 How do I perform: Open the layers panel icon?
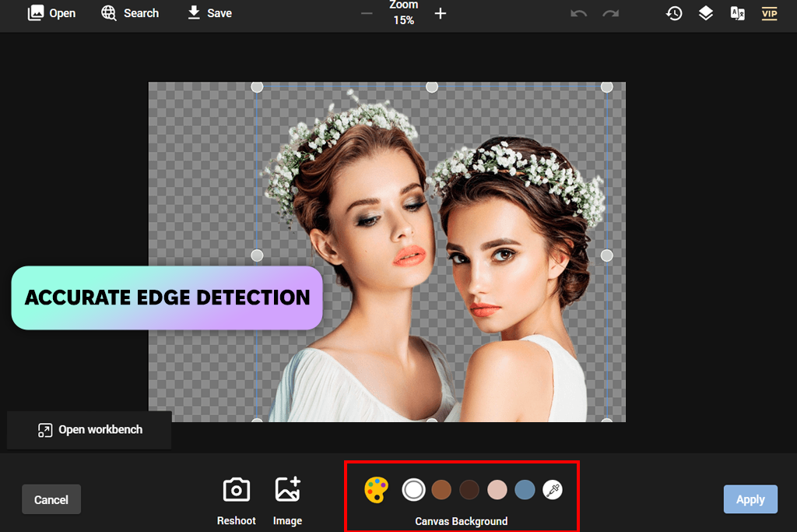tap(705, 14)
